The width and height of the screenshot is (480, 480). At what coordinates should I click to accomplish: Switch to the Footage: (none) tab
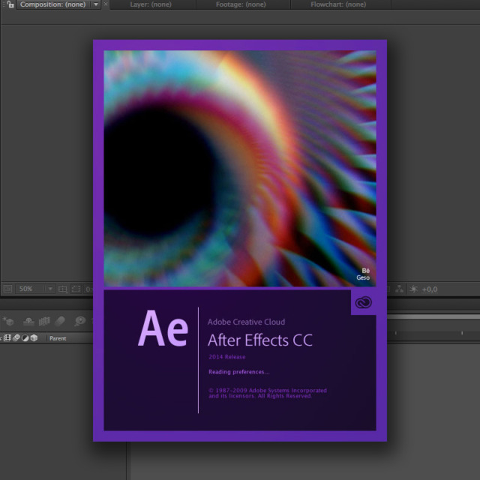tap(241, 4)
